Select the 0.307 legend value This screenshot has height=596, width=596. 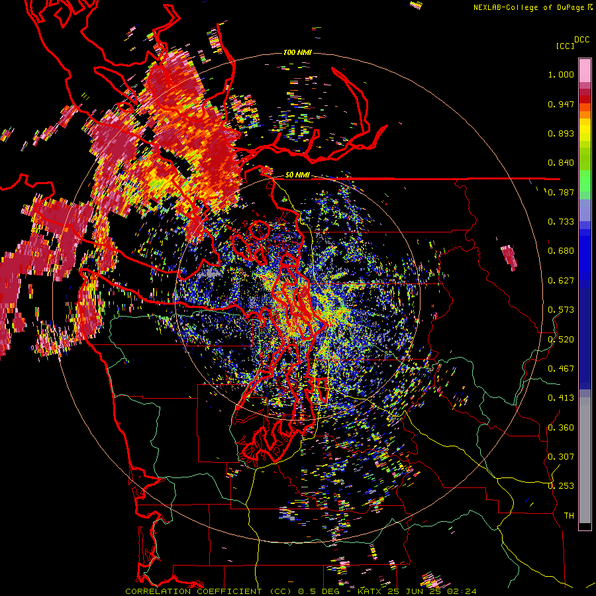coord(561,457)
